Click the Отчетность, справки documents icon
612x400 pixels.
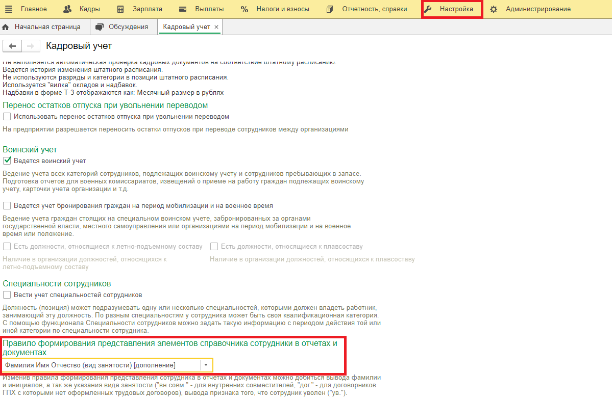[330, 9]
